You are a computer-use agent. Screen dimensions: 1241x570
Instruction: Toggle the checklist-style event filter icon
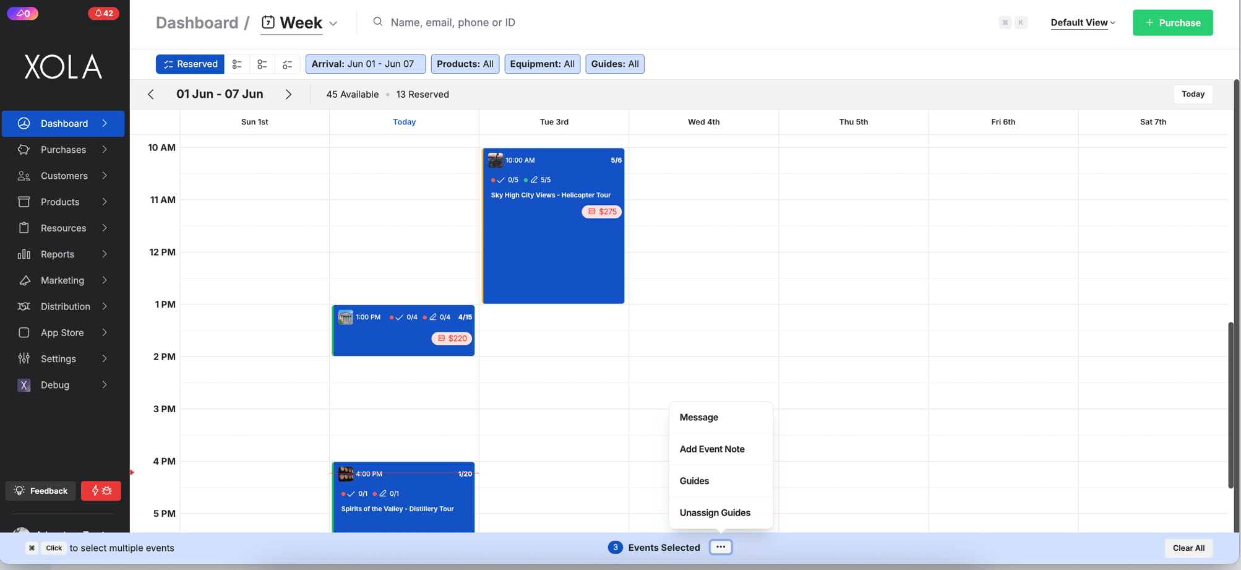pyautogui.click(x=287, y=64)
